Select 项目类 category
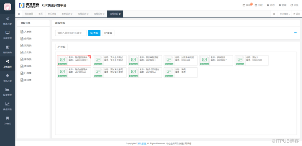This screenshot has height=146, width=302. (x=26, y=80)
